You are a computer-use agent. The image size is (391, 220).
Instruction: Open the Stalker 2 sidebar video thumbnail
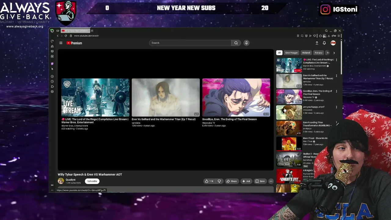click(289, 159)
